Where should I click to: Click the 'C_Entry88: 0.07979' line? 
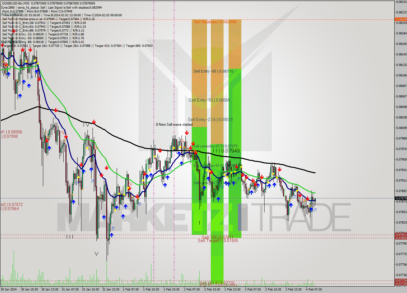43,31
